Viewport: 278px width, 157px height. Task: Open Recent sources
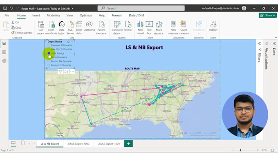pos(101,28)
